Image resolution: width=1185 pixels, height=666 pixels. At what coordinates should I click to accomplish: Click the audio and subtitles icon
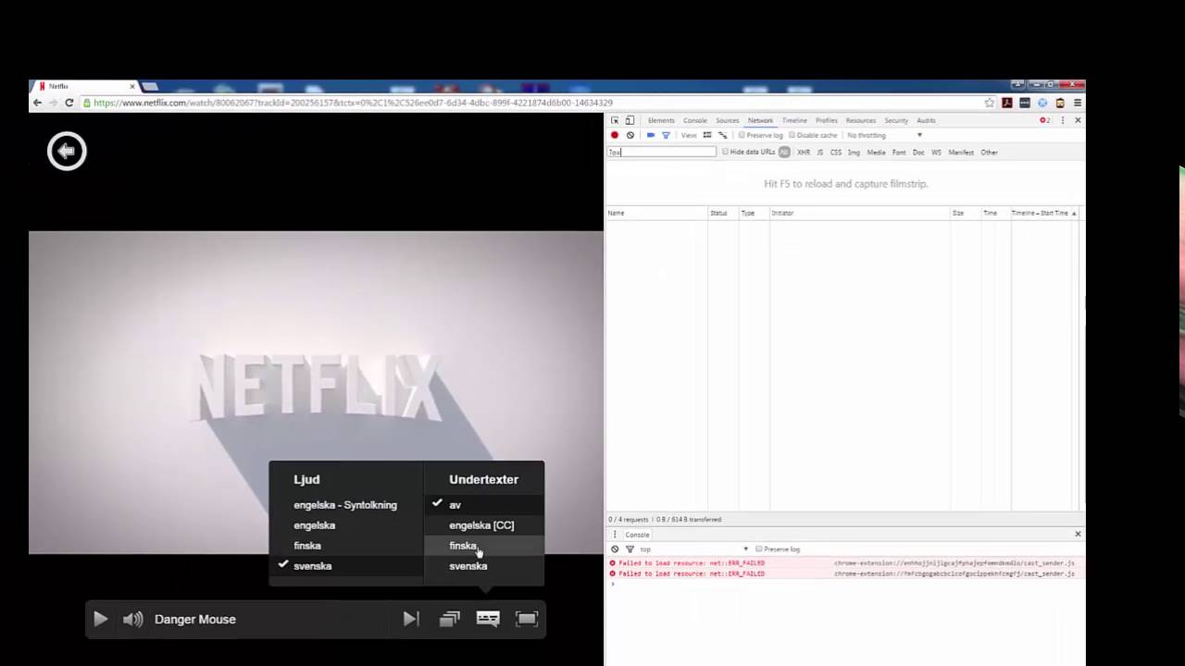click(x=488, y=620)
